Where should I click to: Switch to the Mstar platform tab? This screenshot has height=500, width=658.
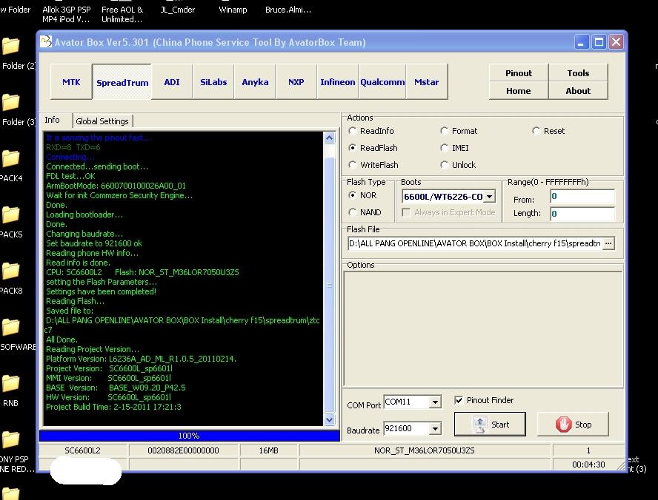pyautogui.click(x=427, y=82)
